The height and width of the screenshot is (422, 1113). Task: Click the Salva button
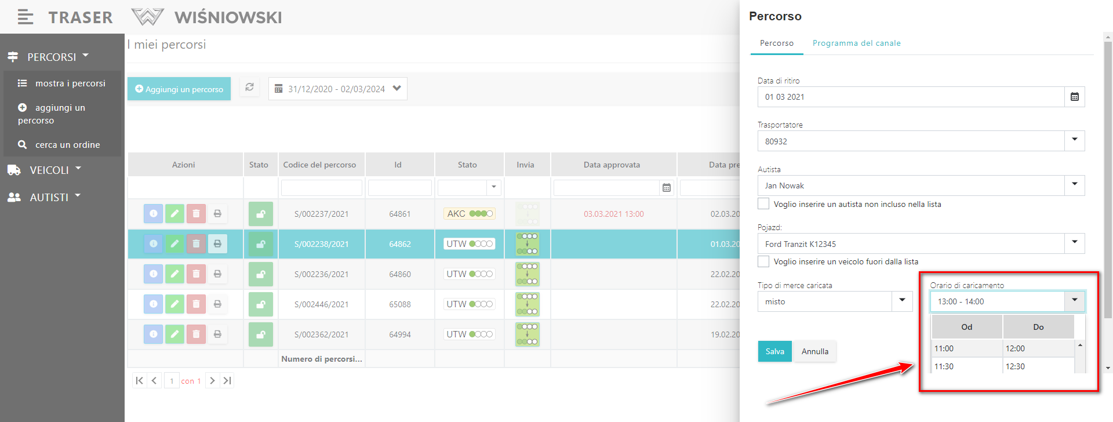774,351
